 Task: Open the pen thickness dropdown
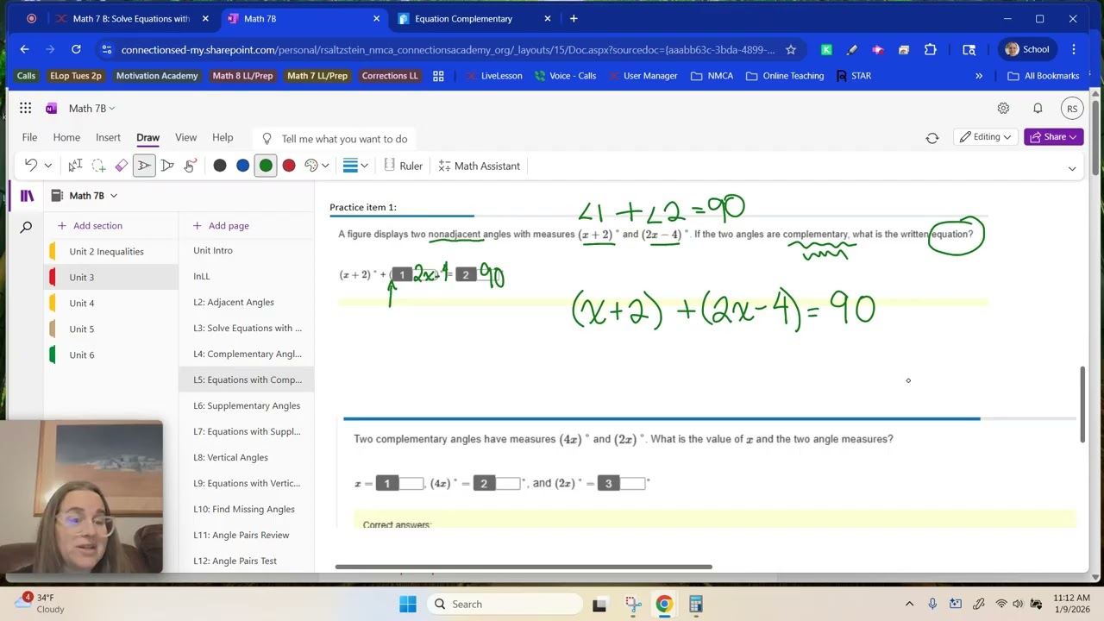tap(355, 166)
